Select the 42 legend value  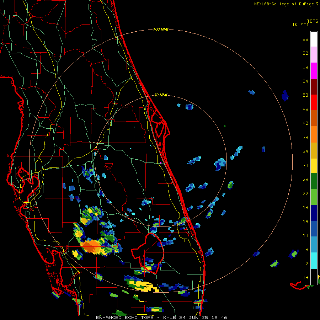[x=305, y=123]
